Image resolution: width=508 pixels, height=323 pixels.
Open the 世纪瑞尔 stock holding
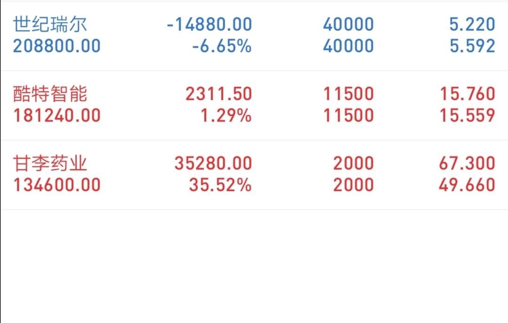pyautogui.click(x=50, y=24)
